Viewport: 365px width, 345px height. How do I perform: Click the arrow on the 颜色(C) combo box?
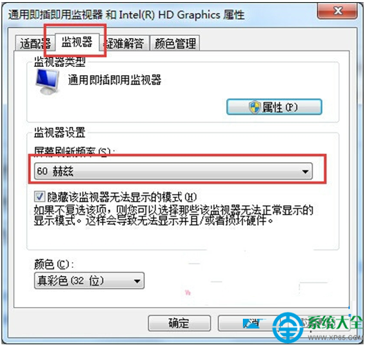tap(137, 281)
